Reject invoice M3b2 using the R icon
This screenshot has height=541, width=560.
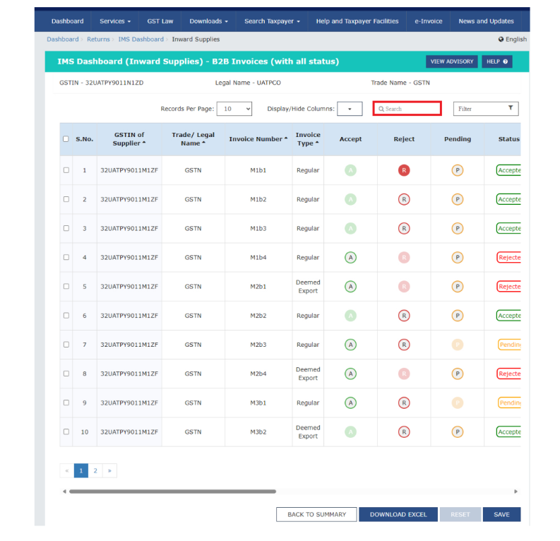point(404,432)
